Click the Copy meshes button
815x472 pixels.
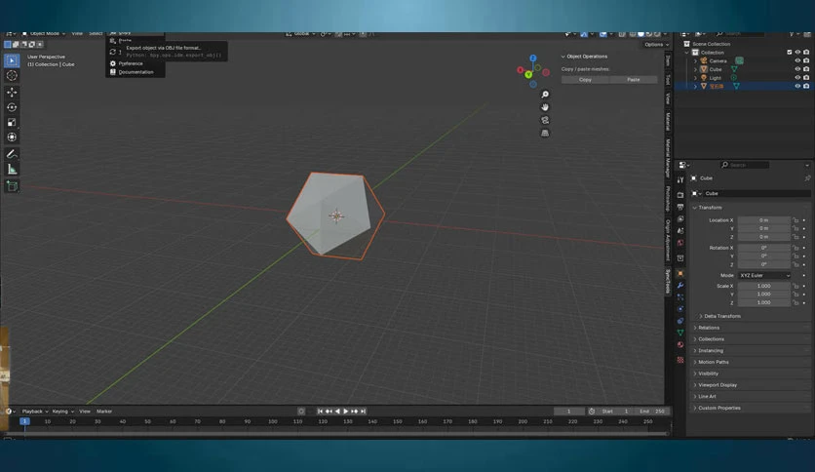click(x=585, y=80)
